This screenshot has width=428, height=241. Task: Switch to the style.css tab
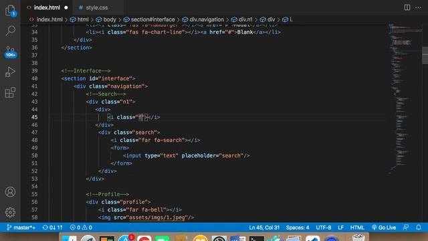tap(97, 7)
